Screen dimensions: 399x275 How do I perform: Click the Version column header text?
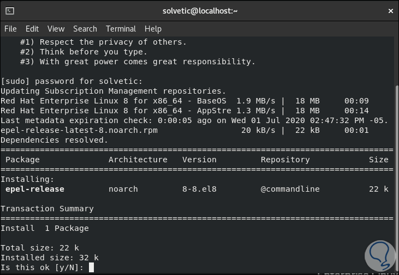(199, 160)
